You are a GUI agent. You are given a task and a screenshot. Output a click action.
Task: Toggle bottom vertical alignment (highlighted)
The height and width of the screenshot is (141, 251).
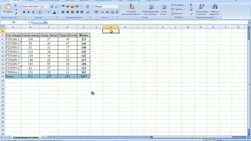click(72, 7)
